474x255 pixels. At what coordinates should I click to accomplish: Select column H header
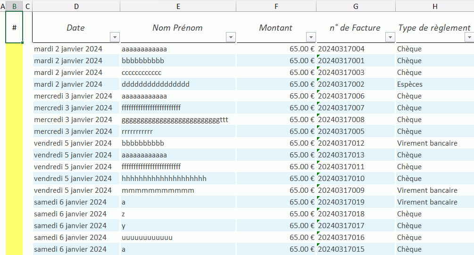click(434, 6)
